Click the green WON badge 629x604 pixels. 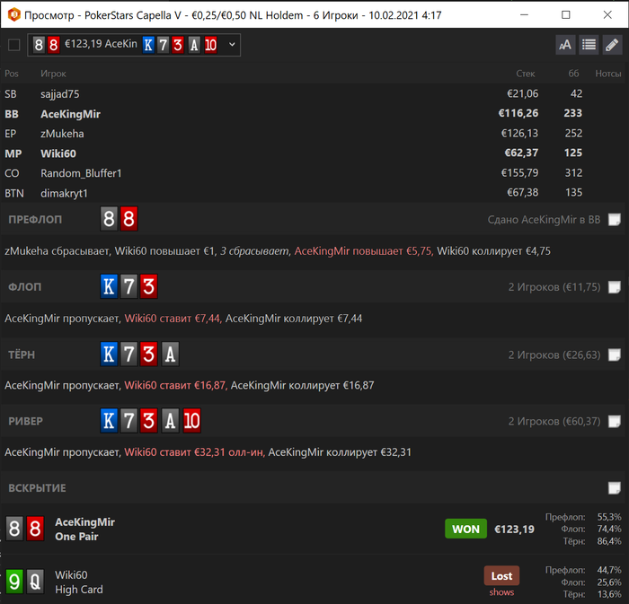[465, 529]
